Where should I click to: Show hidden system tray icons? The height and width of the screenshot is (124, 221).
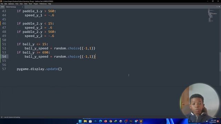pos(190,121)
